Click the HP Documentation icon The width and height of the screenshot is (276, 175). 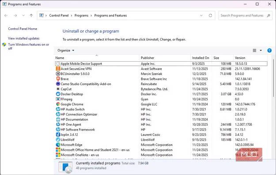click(x=58, y=119)
